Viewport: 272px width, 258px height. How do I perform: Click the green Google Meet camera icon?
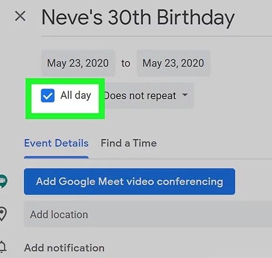[x=4, y=181]
